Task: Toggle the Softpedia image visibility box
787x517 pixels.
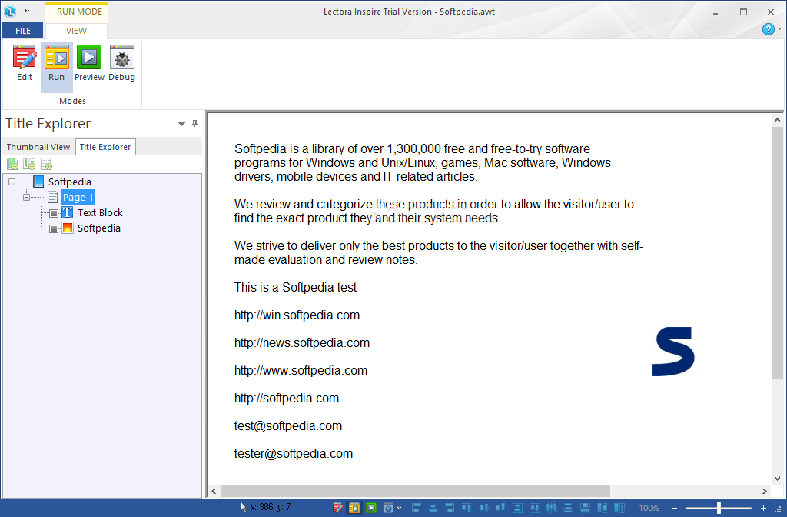Action: 54,229
